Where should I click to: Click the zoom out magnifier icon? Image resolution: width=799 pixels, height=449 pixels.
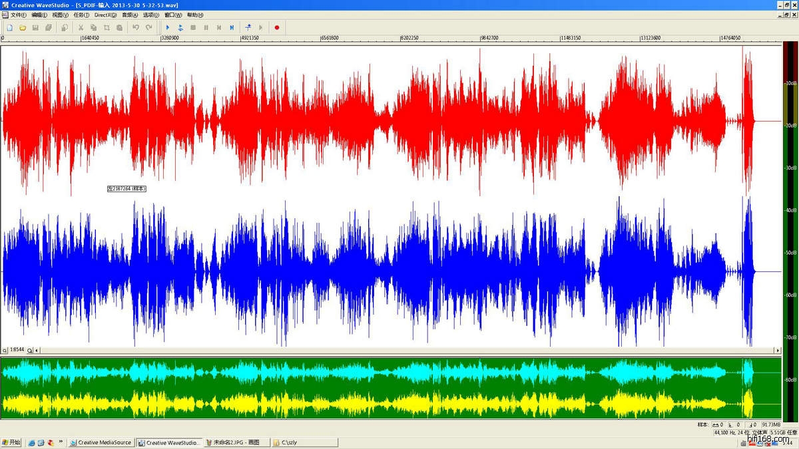tap(5, 350)
